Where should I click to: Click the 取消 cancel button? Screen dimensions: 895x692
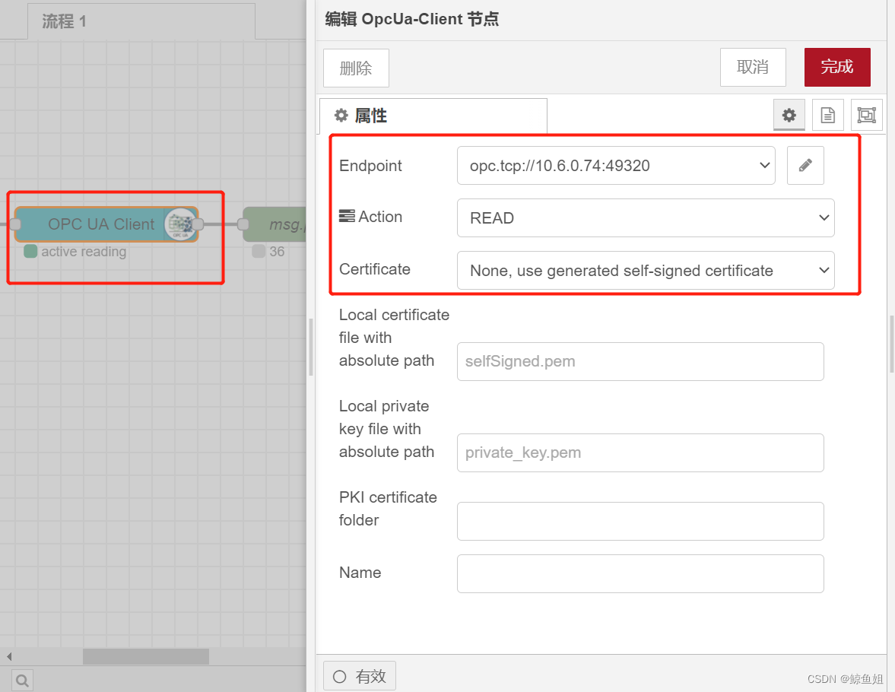pos(753,68)
